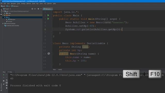This screenshot has width=165, height=93.
Task: Click the Achilles.setHp(-60) code line
Action: tap(80, 26)
